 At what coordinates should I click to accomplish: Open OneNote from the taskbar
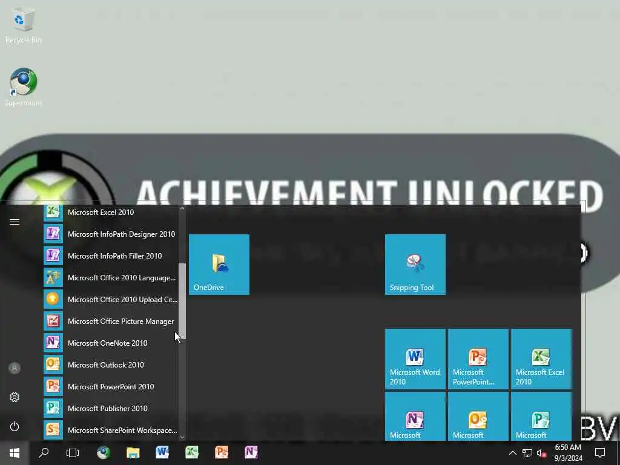[x=251, y=453]
